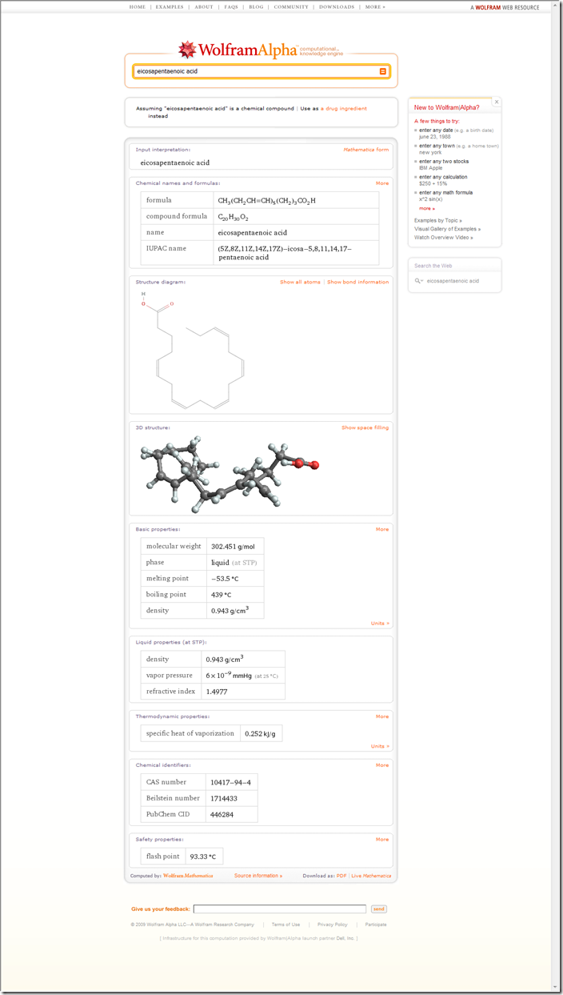Expand More in Basic properties
Image resolution: width=563 pixels, height=995 pixels.
tap(382, 529)
